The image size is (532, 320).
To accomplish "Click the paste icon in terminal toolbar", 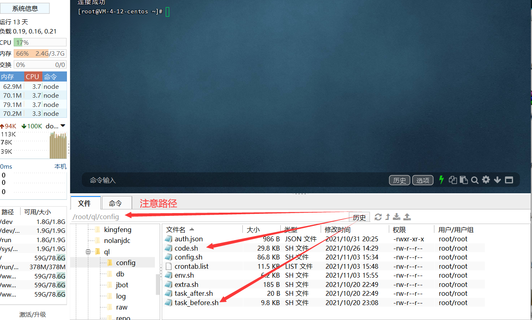I will pos(464,180).
